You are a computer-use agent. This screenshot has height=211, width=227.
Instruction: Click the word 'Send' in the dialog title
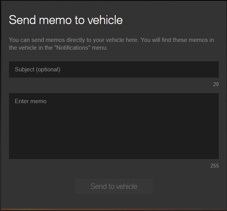(x=22, y=20)
